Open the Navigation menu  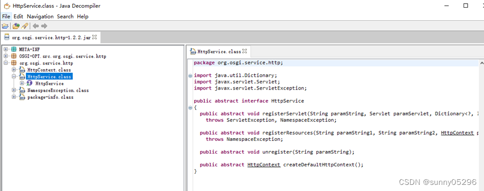[x=40, y=16]
